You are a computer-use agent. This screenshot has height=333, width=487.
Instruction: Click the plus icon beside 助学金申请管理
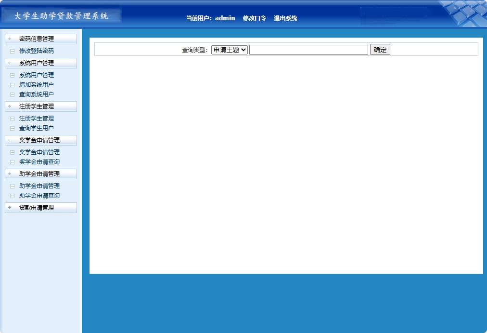click(x=10, y=173)
